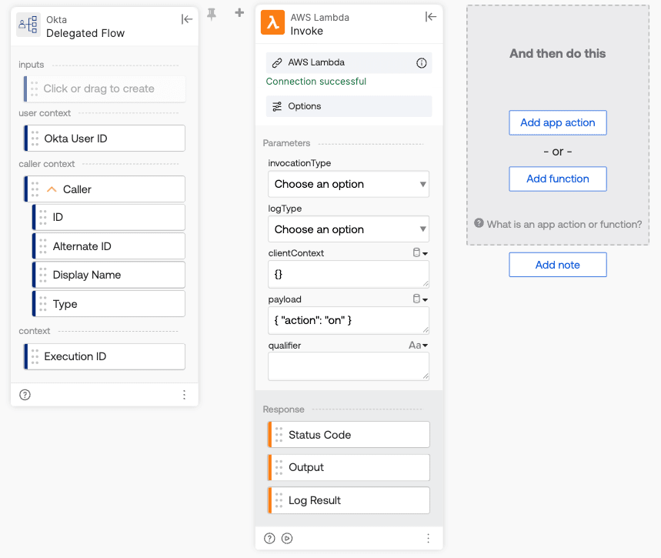Click the Connection successful status text
The width and height of the screenshot is (661, 558).
316,82
